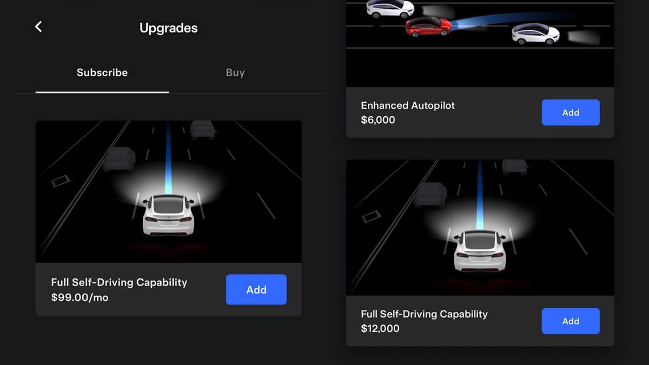The width and height of the screenshot is (649, 365).
Task: Click the red car in Autopilot illustration
Action: (x=428, y=26)
